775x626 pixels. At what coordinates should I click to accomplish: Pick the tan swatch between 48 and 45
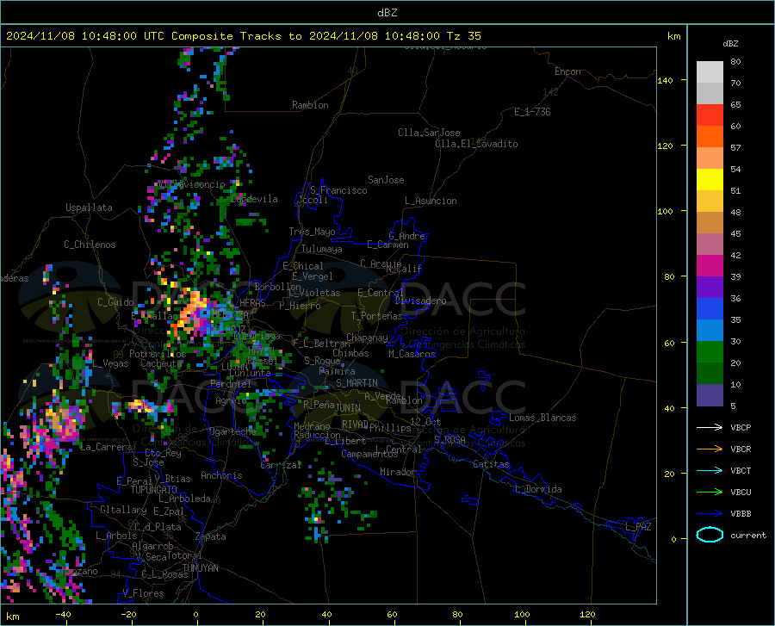click(710, 223)
